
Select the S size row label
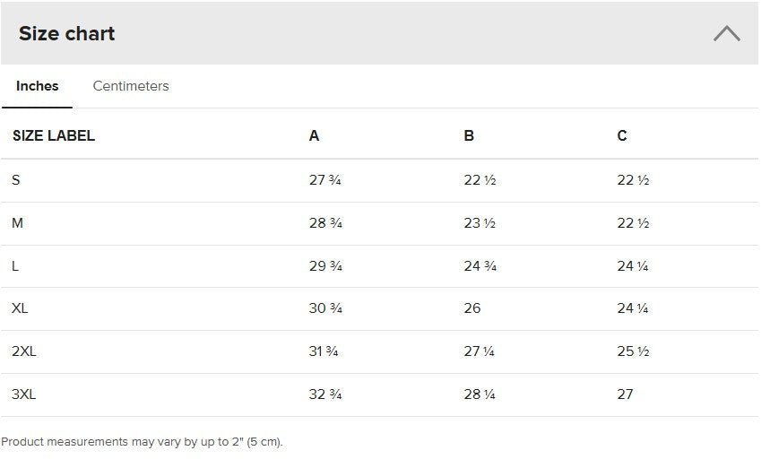[x=16, y=180]
